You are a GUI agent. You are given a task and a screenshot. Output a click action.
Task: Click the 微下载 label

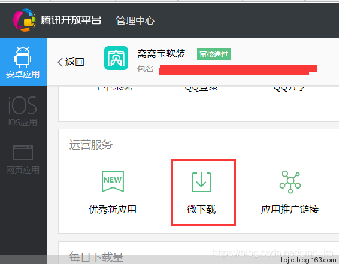coord(201,209)
